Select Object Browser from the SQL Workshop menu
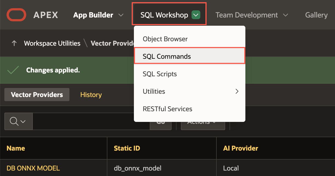This screenshot has height=176, width=335. [x=190, y=39]
